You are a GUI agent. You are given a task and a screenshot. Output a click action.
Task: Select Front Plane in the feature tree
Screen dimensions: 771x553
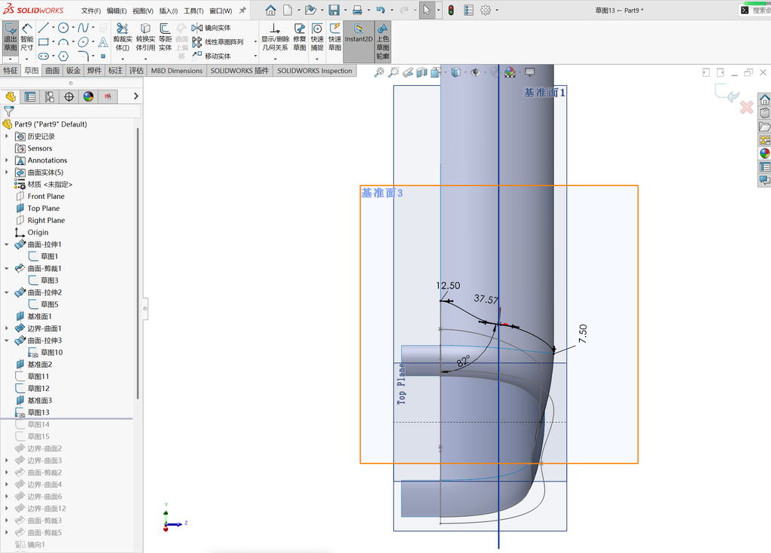coord(46,197)
